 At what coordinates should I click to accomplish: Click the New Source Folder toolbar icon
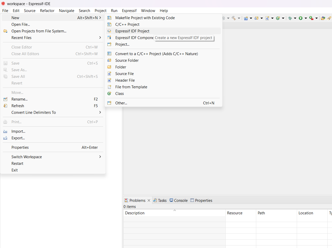click(x=257, y=18)
